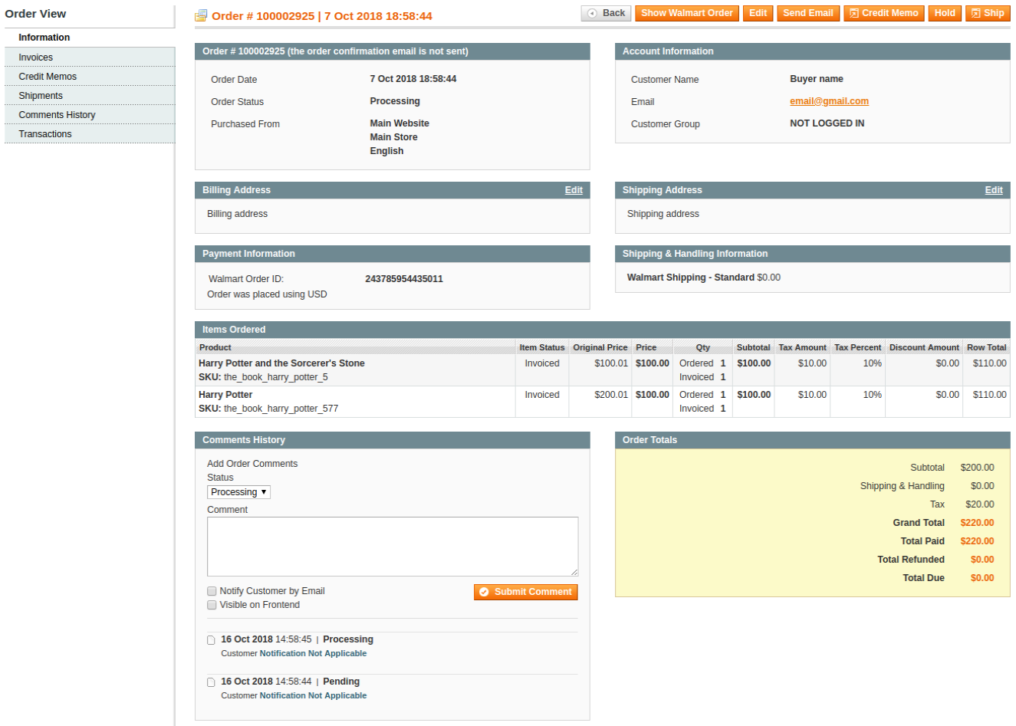Viewport: 1016px width, 726px height.
Task: Click the Total Refunded $0.00 value
Action: [x=982, y=560]
